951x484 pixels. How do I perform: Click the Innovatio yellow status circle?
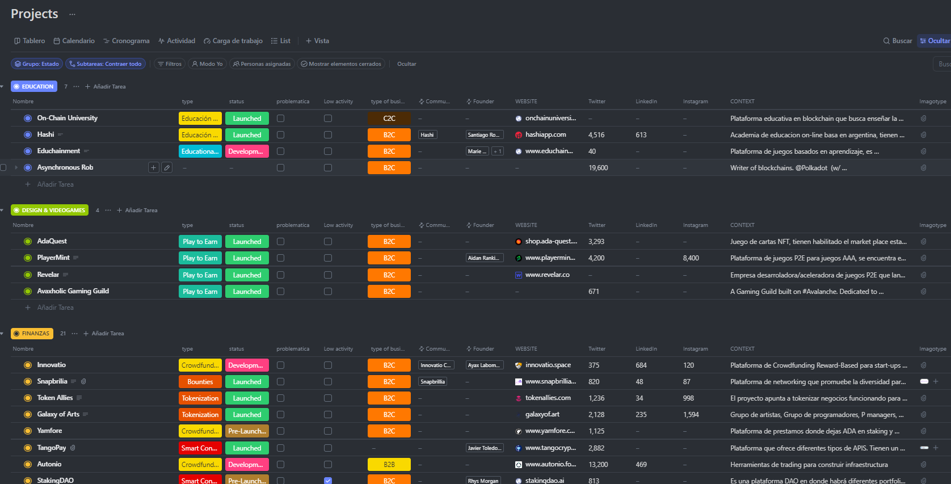[x=27, y=365]
